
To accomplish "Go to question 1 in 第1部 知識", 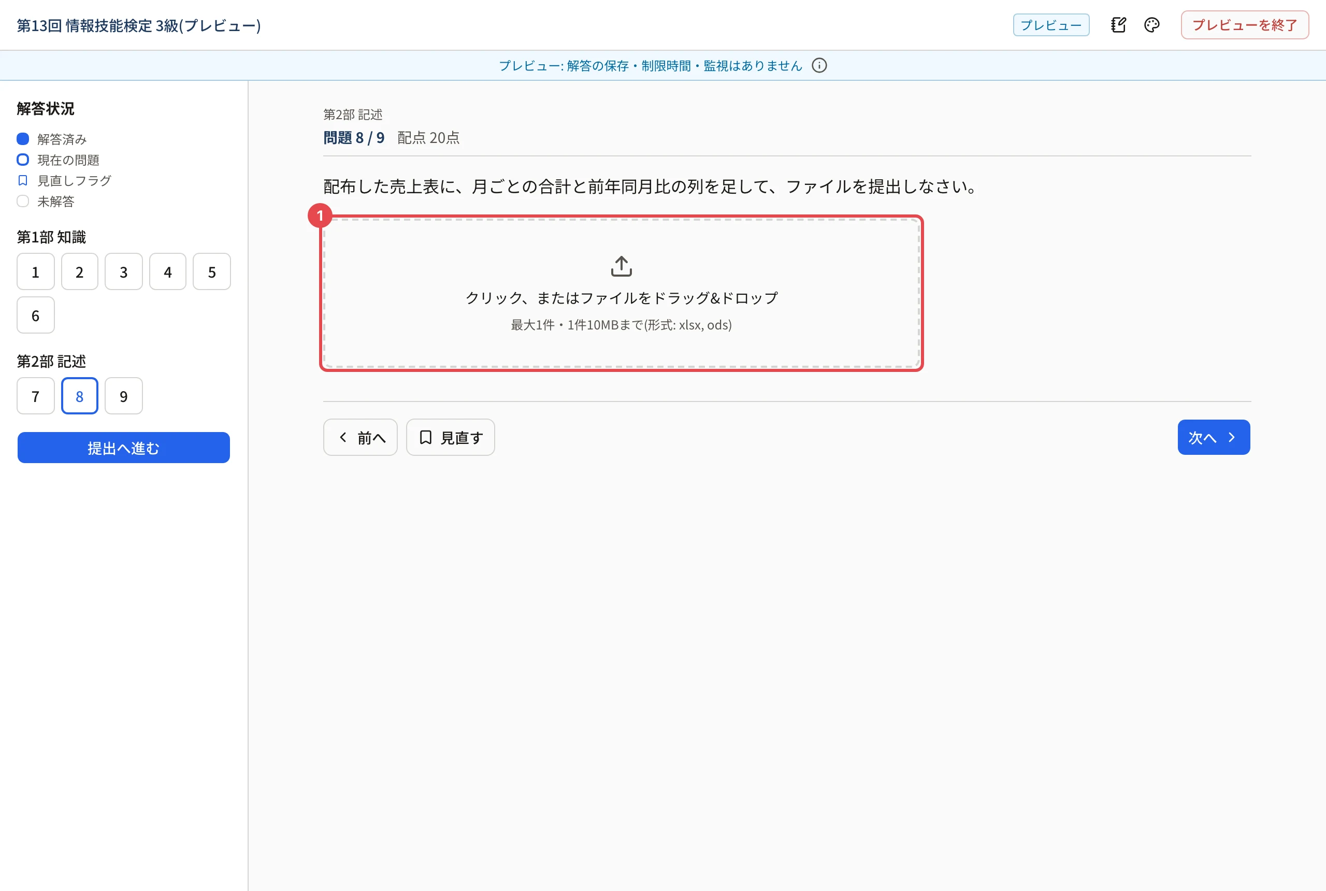I will 36,271.
